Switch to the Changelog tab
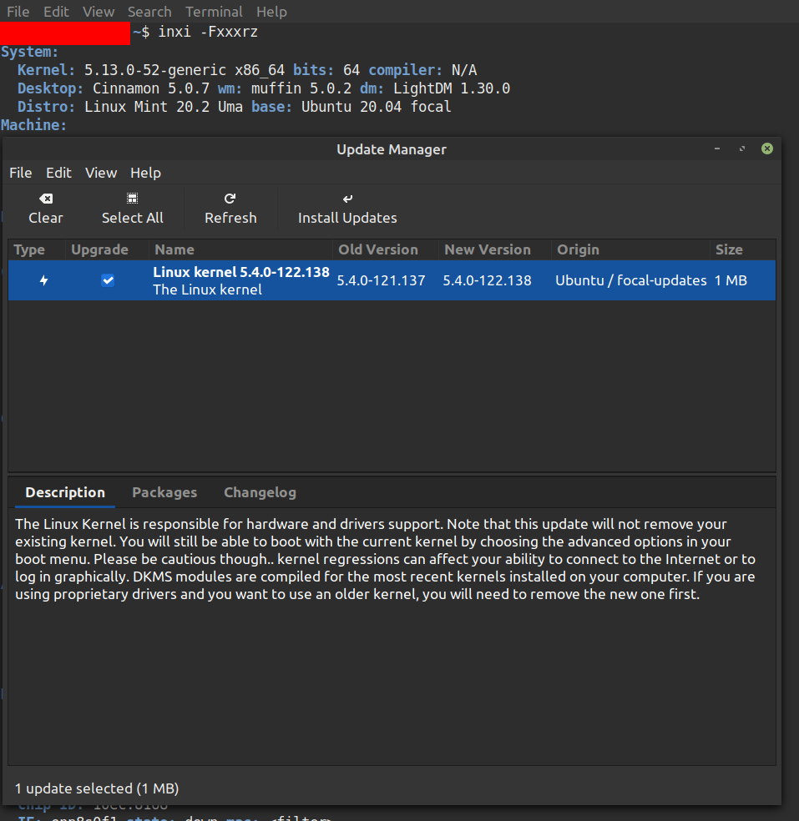Viewport: 799px width, 821px height. pyautogui.click(x=260, y=492)
